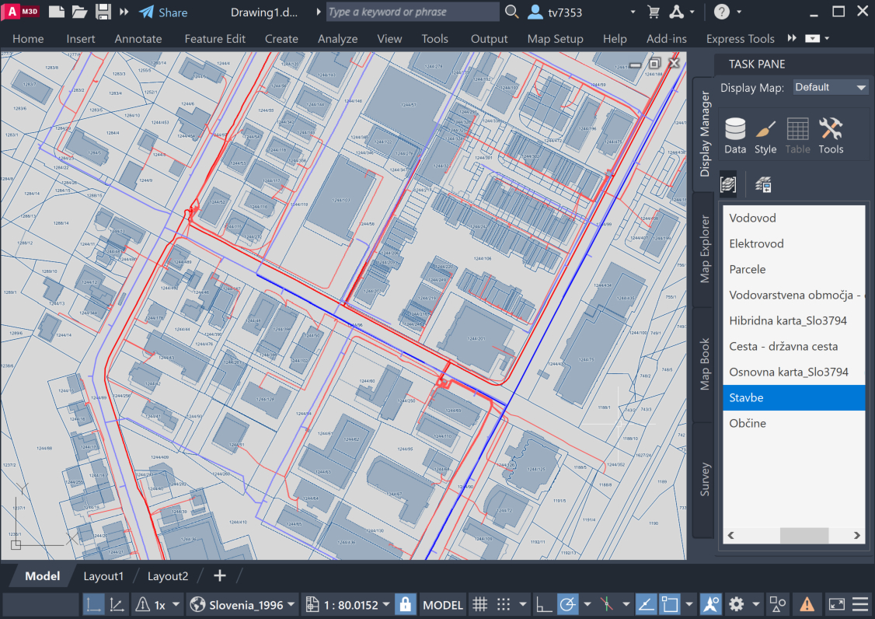Screen dimensions: 875x619
Task: Click the search magnifier icon
Action: [511, 12]
